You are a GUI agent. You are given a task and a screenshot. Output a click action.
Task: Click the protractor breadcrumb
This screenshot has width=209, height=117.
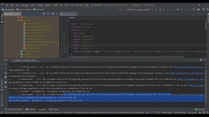tap(39, 9)
